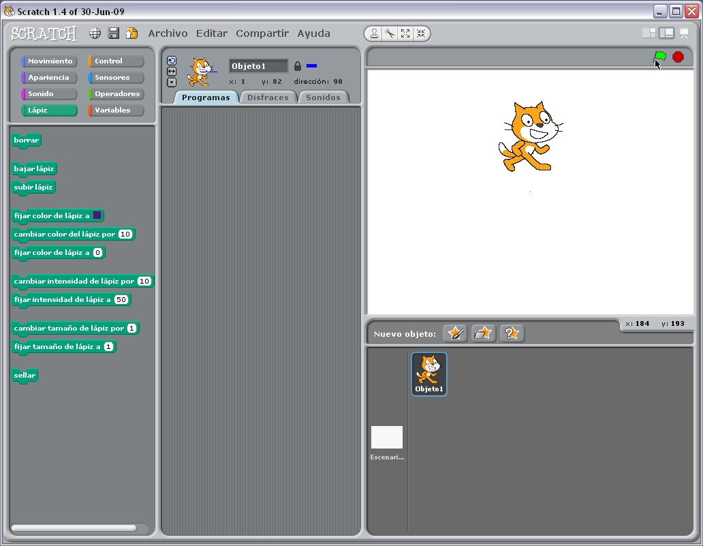
Task: Open the Compartir menu
Action: click(262, 33)
